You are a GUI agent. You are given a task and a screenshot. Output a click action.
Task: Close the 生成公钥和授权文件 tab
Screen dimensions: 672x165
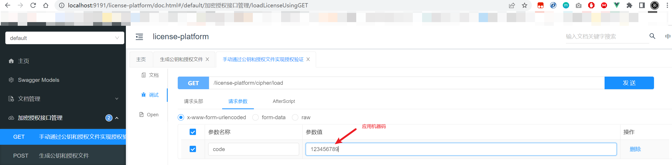click(x=207, y=59)
